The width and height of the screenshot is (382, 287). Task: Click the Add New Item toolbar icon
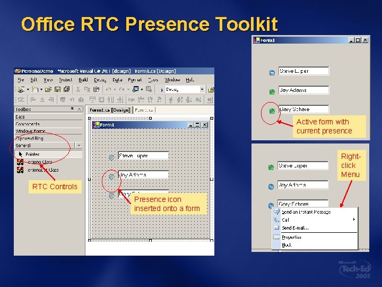35,90
